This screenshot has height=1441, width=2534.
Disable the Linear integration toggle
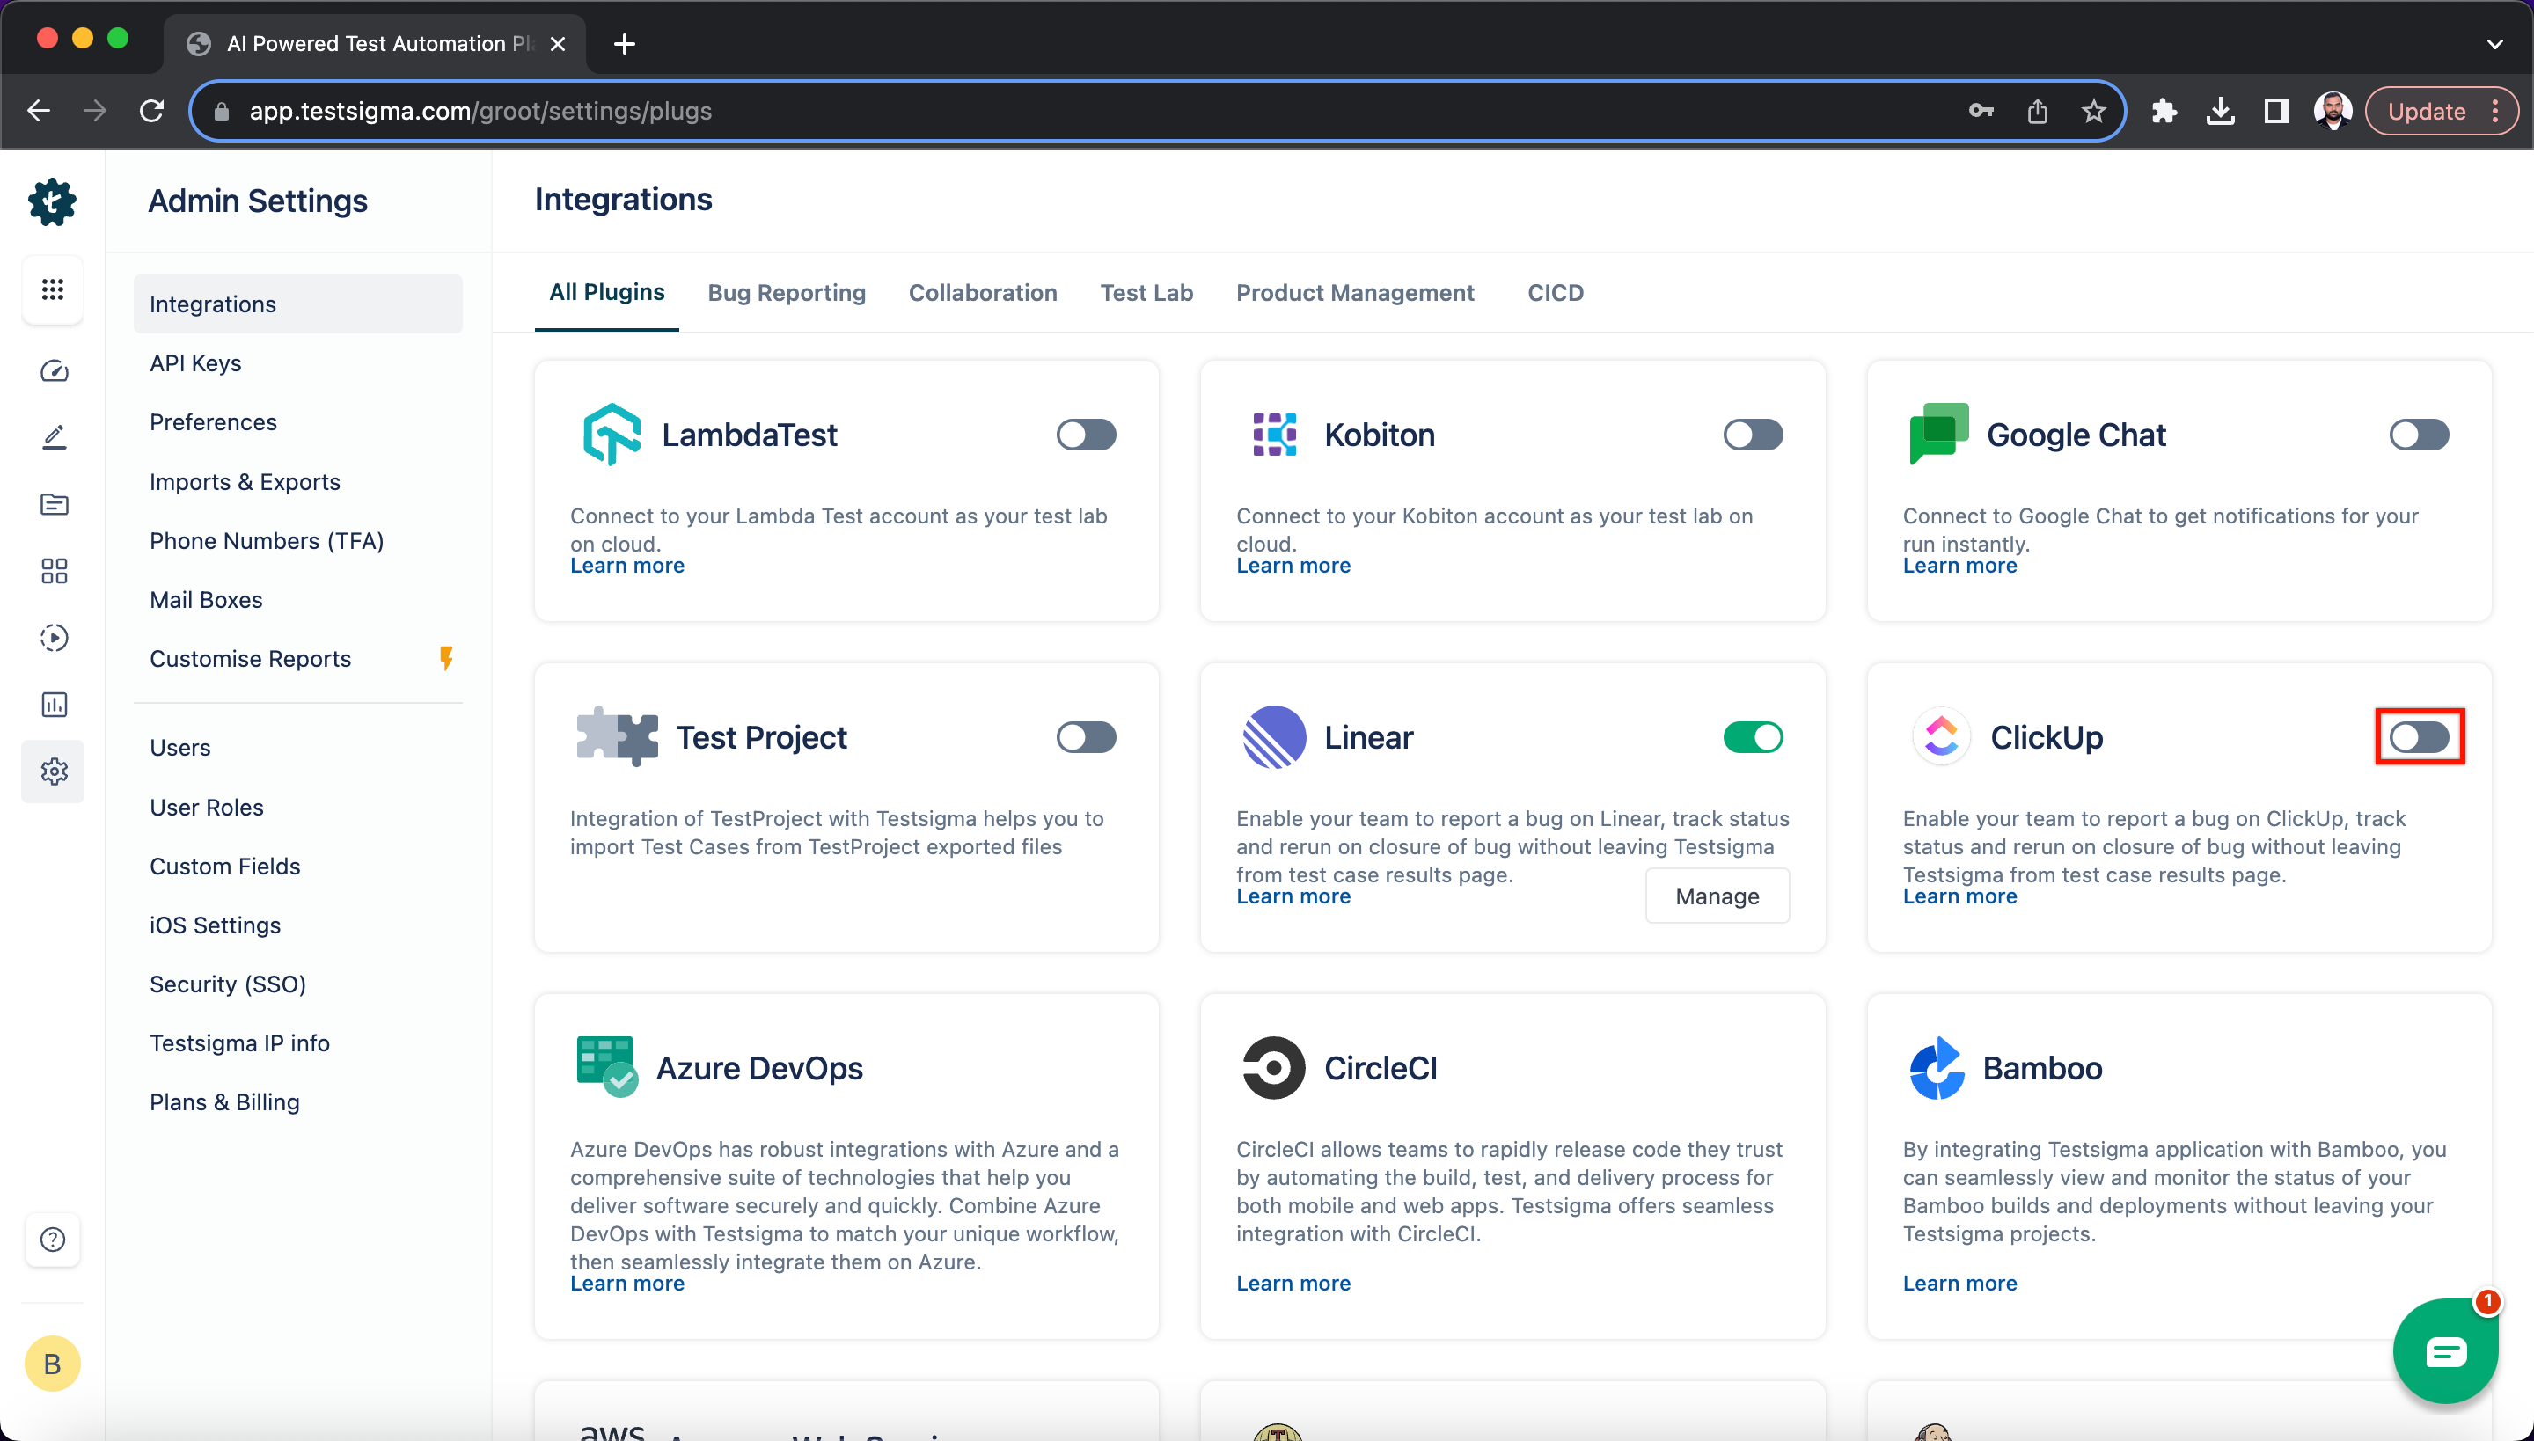pyautogui.click(x=1752, y=737)
